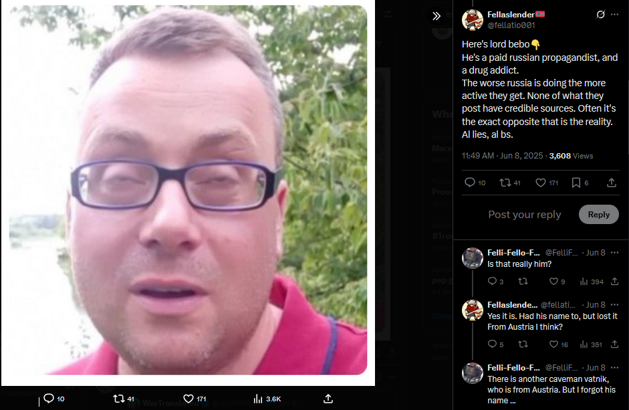Share the reply with 351 views

click(614, 344)
